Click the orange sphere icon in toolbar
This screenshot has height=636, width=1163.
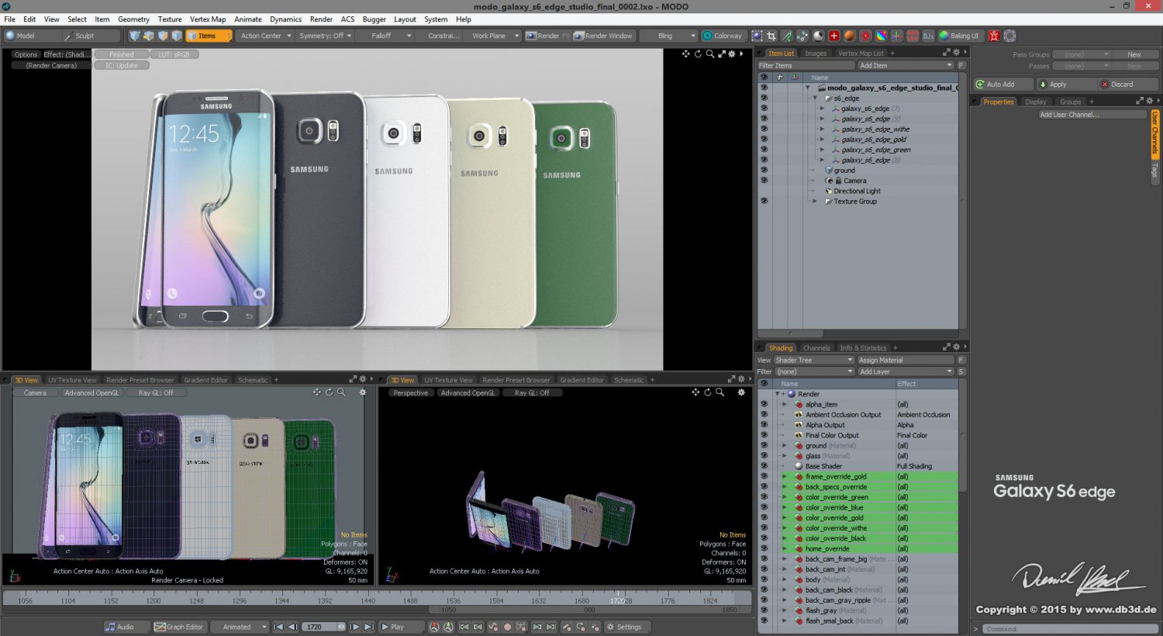(850, 36)
